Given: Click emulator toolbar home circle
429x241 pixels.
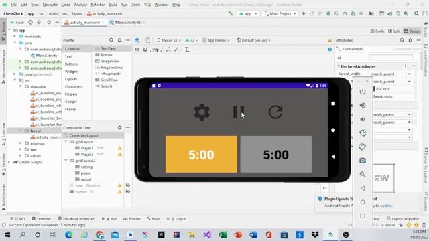Looking at the screenshot, I should [x=363, y=202].
